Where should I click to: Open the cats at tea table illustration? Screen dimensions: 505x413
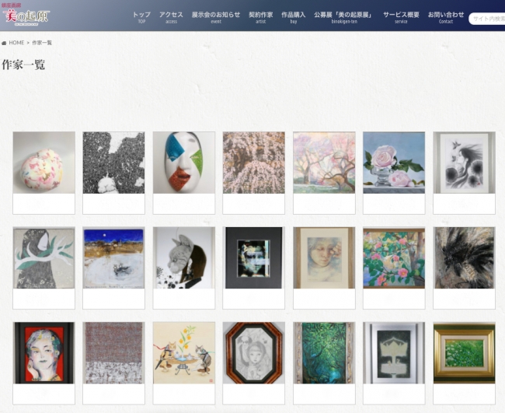184,352
